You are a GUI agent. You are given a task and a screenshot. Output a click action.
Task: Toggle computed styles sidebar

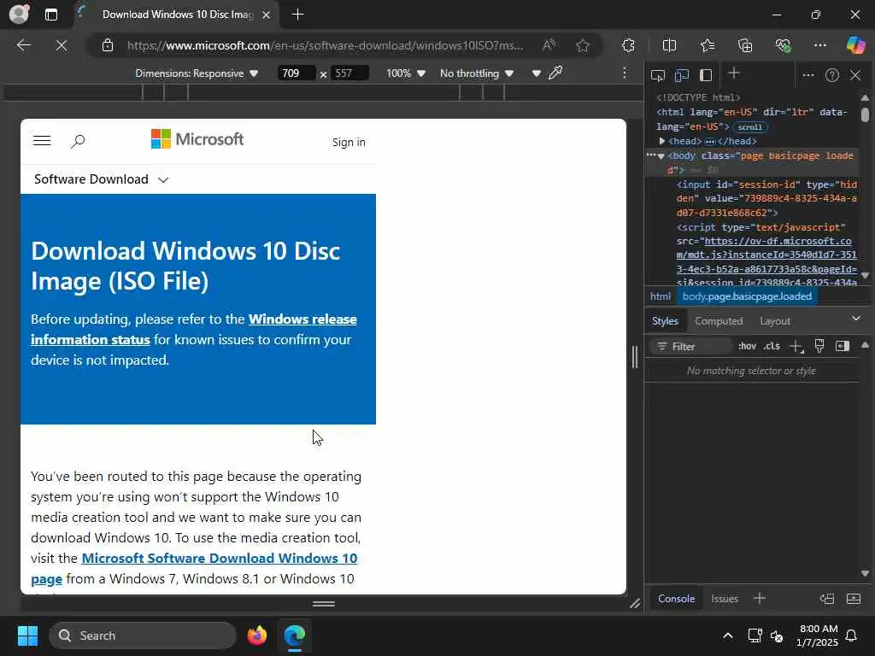[x=842, y=347]
